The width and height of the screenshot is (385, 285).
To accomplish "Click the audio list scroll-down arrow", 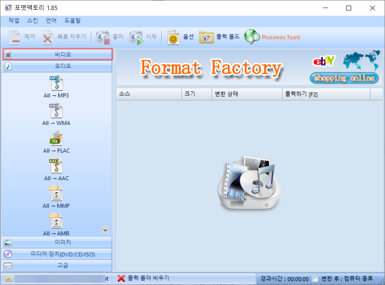I will (105, 230).
